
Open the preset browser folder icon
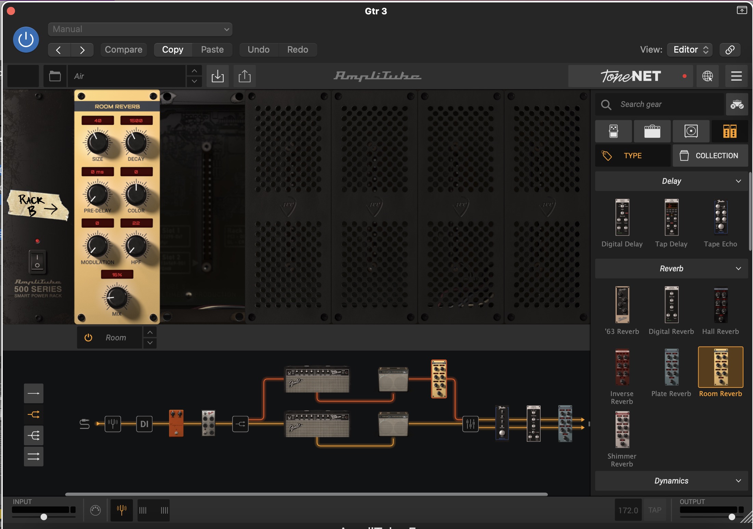55,76
